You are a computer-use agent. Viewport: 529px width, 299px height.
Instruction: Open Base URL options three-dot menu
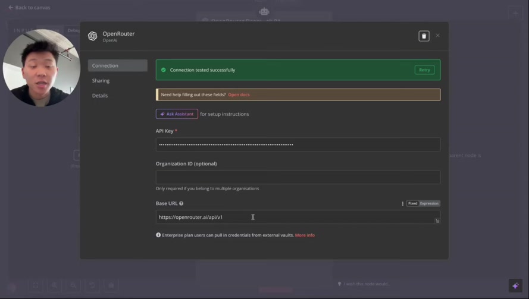pyautogui.click(x=402, y=204)
